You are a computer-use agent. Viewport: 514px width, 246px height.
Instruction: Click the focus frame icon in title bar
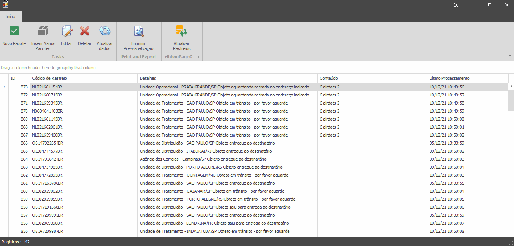tap(456, 5)
